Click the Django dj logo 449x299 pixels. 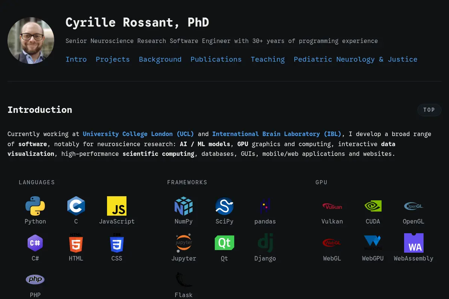coord(265,243)
